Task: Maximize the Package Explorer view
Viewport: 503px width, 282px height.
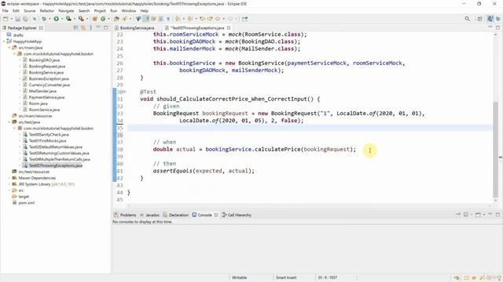Action: coord(106,28)
